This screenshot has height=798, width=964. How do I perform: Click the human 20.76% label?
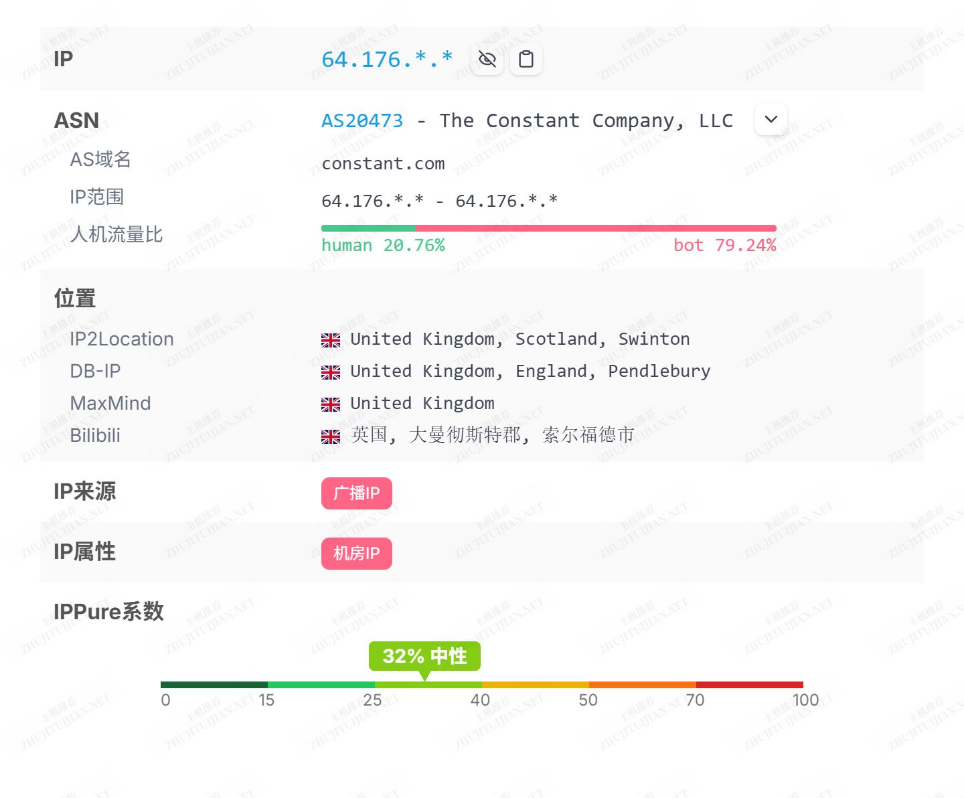click(x=383, y=246)
